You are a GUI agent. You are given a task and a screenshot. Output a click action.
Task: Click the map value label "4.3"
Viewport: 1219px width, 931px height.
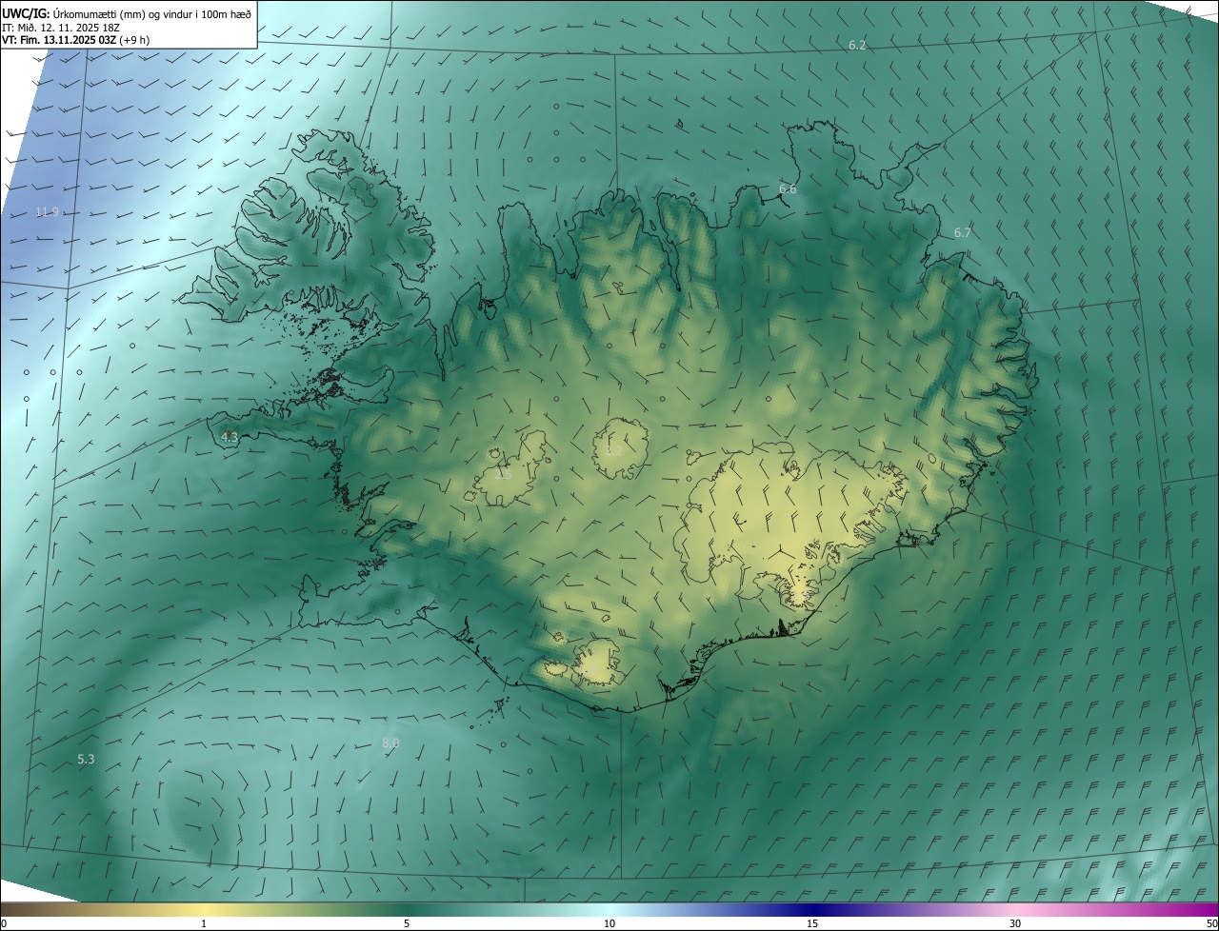click(x=229, y=437)
